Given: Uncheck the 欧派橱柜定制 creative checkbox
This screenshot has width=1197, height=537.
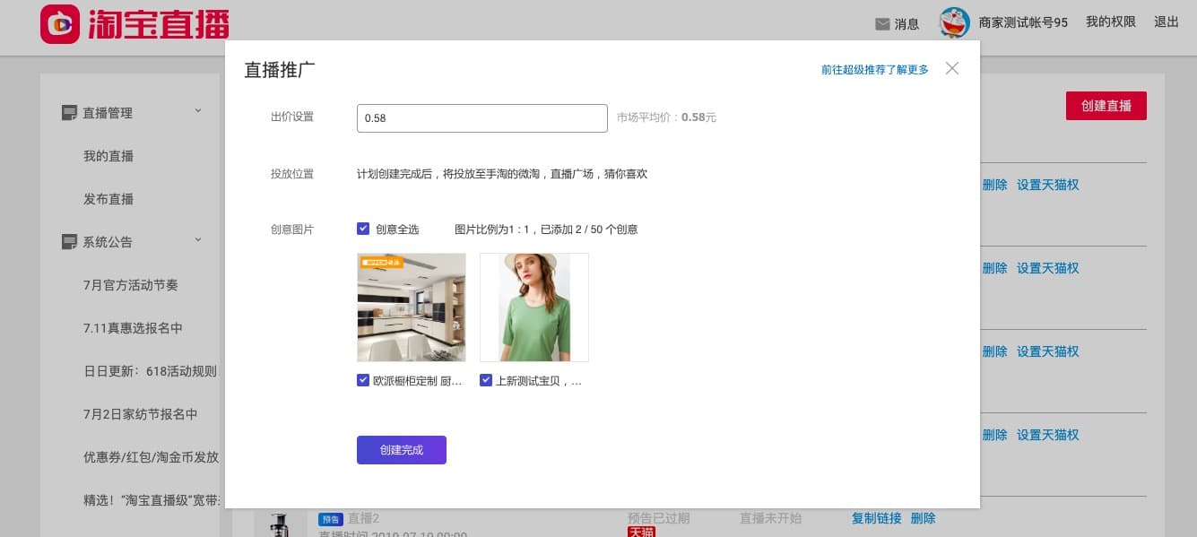Looking at the screenshot, I should [363, 380].
